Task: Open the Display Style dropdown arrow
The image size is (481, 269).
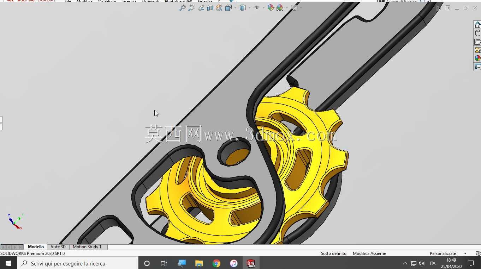Action: (249, 8)
